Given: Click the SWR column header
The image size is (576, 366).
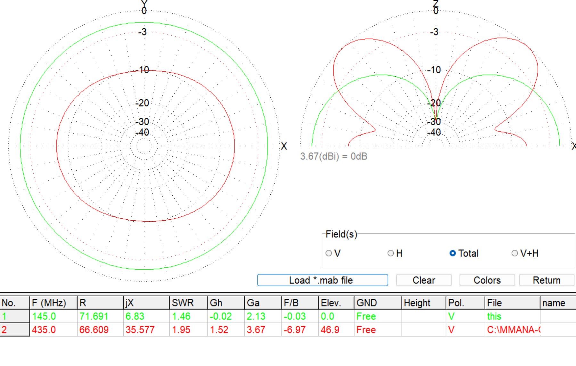Looking at the screenshot, I should coord(188,303).
